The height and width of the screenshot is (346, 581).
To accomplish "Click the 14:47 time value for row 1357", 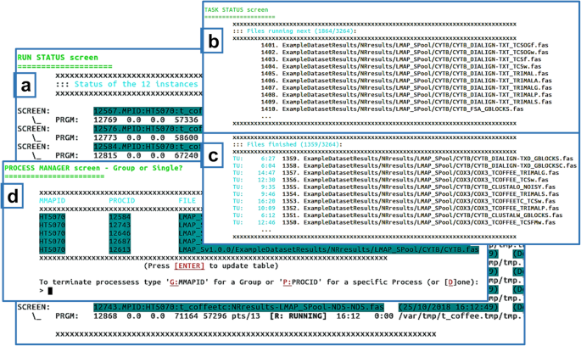I will 266,173.
